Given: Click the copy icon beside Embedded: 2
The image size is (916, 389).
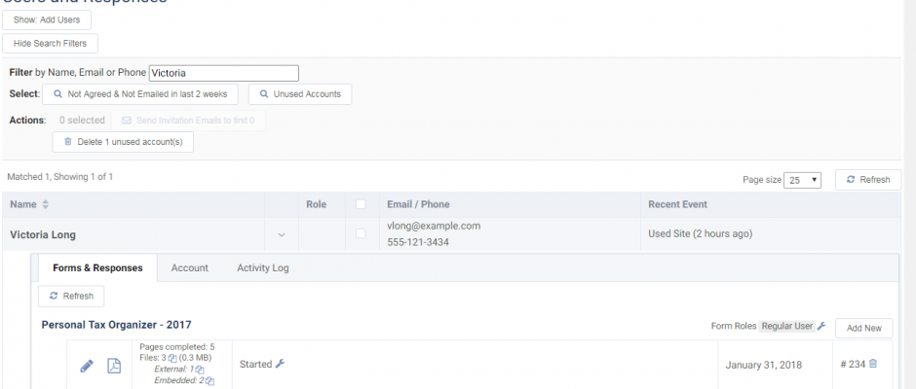Looking at the screenshot, I should [x=210, y=380].
